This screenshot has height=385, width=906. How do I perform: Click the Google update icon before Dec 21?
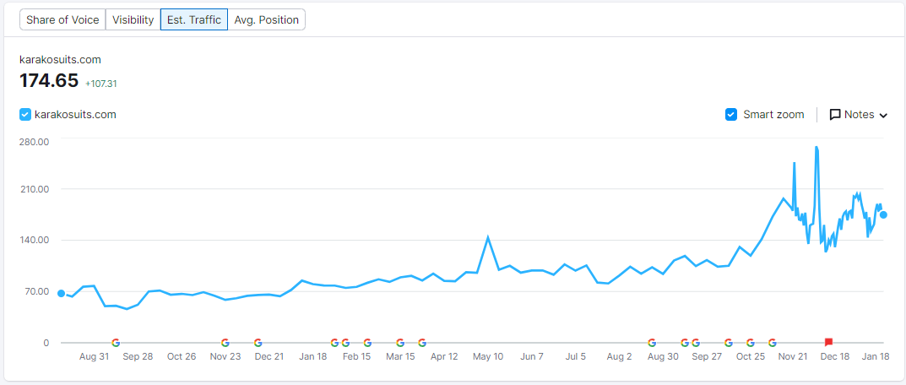[258, 343]
